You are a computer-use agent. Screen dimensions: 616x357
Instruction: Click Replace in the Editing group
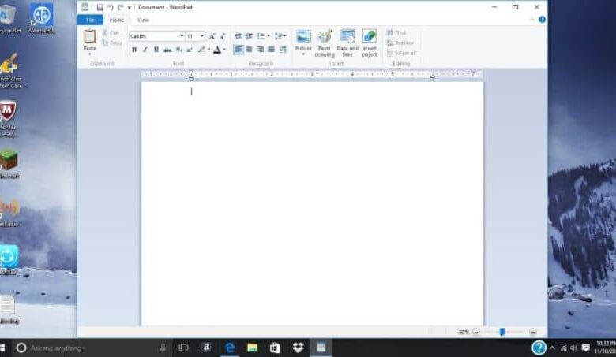tap(400, 43)
